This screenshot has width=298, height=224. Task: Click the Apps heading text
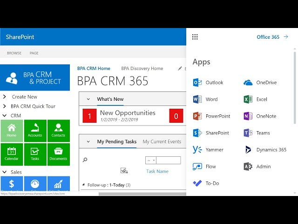click(202, 62)
